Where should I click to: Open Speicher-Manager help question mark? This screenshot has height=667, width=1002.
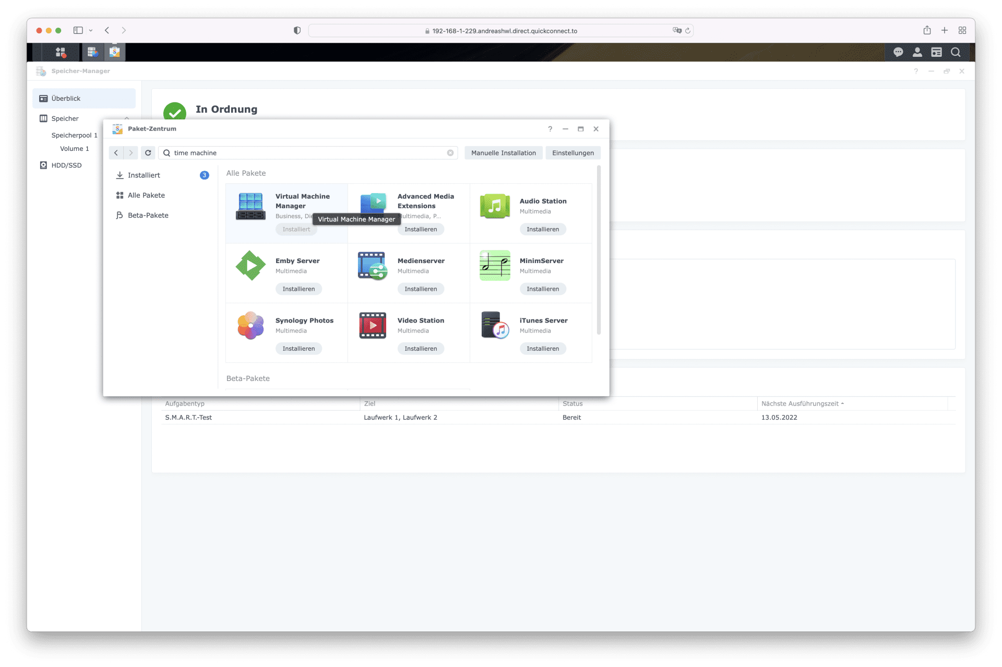click(916, 71)
